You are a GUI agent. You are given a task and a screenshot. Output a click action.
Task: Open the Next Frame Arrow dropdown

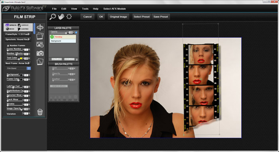point(18,63)
